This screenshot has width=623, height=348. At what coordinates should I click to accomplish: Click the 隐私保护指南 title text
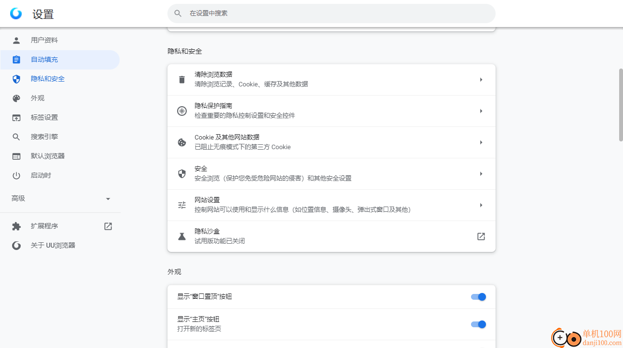point(213,106)
